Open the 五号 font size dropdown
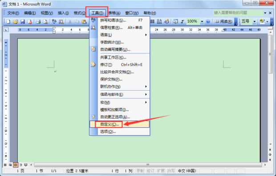 pyautogui.click(x=254, y=22)
